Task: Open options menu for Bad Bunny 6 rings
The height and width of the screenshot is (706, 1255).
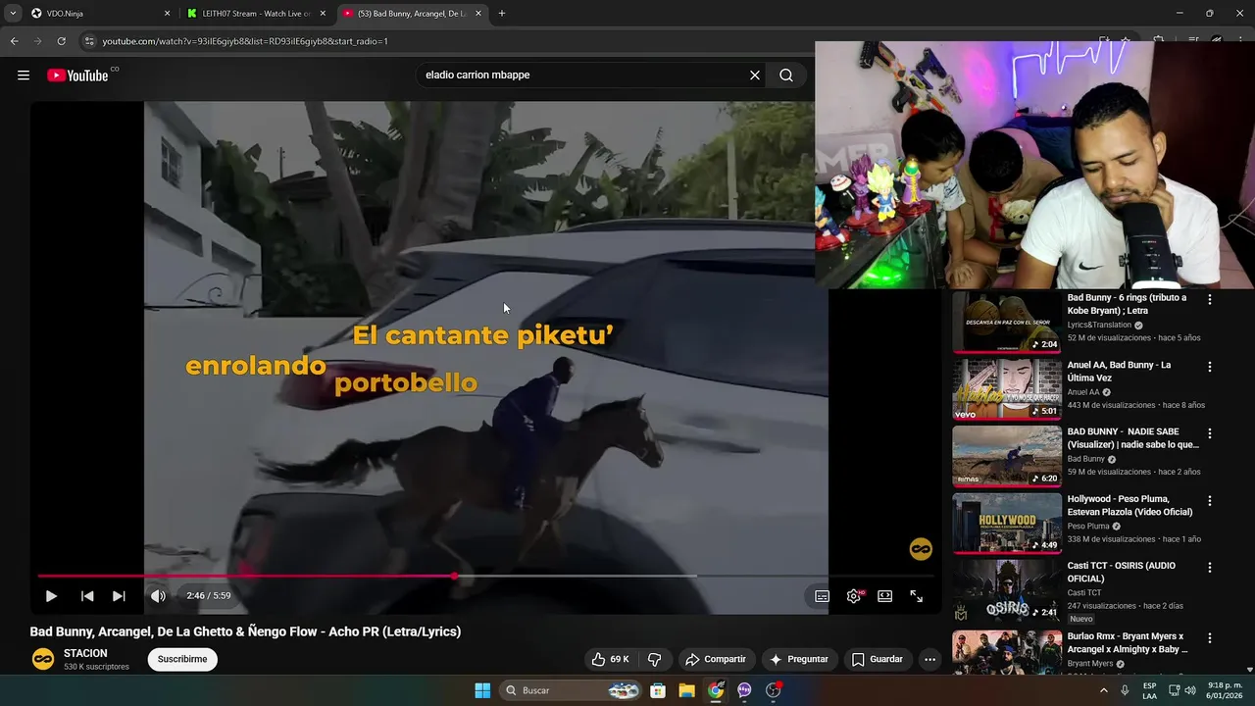Action: (x=1210, y=300)
